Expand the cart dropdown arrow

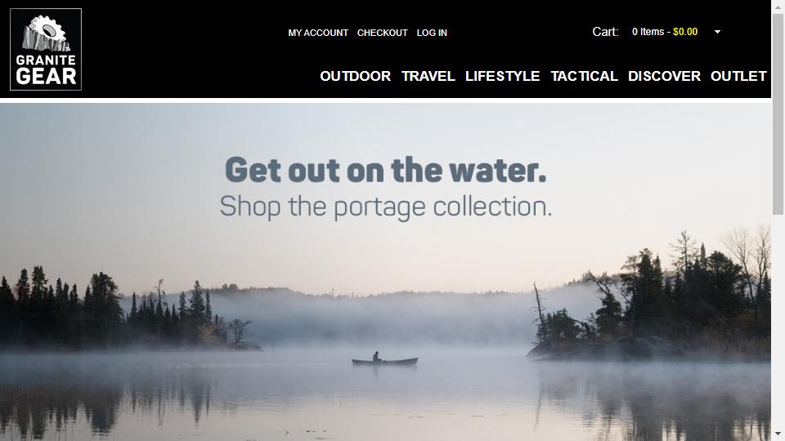(717, 32)
